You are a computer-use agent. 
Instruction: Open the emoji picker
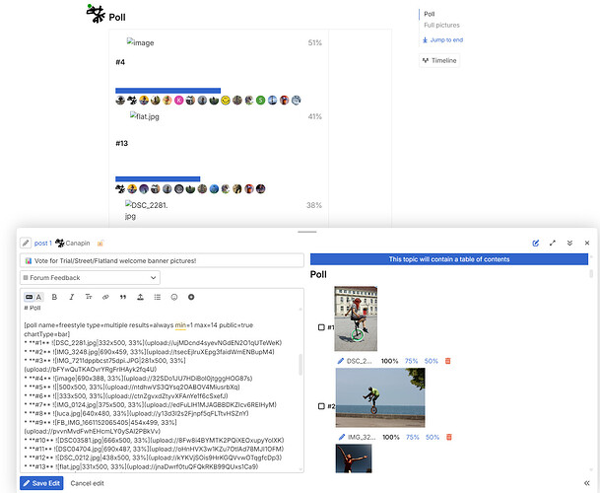point(174,297)
